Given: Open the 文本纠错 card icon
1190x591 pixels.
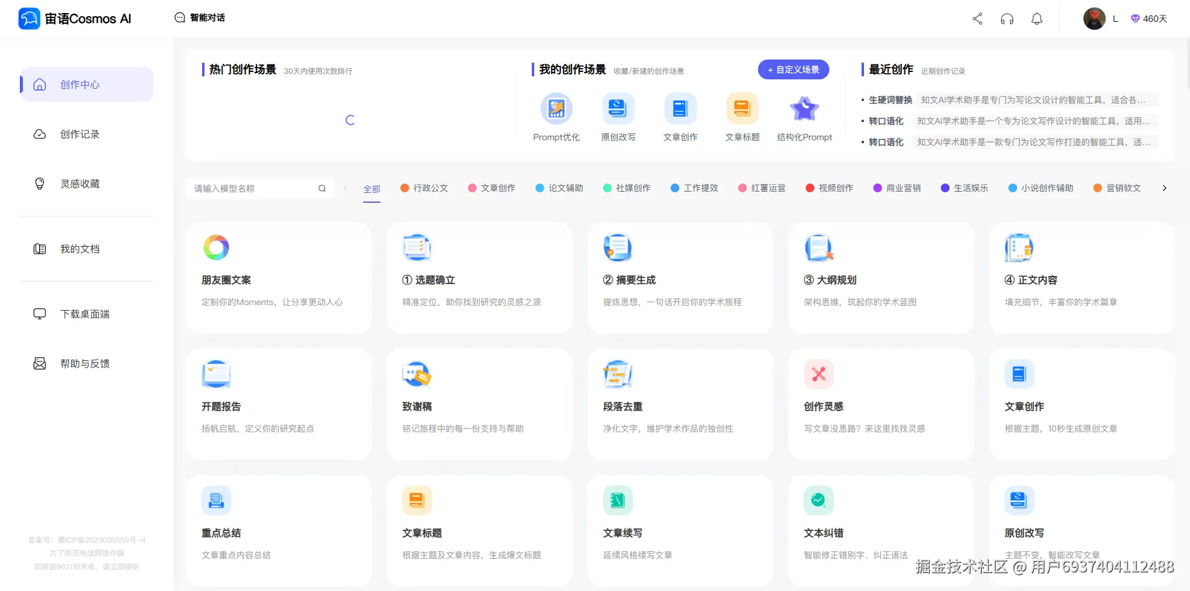Looking at the screenshot, I should [819, 500].
